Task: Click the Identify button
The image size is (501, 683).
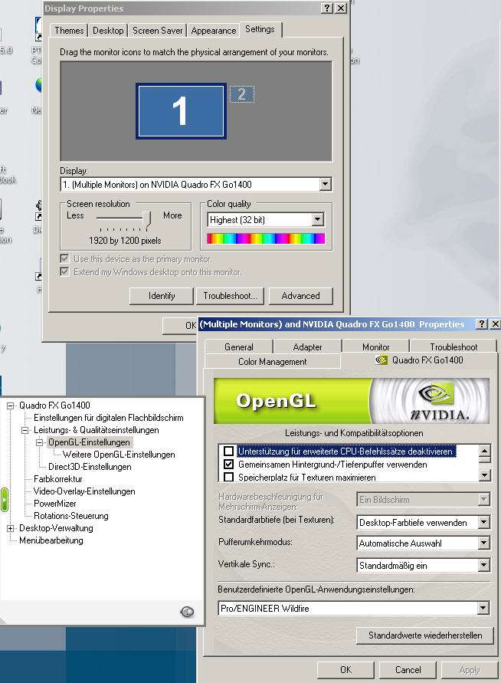Action: 162,296
